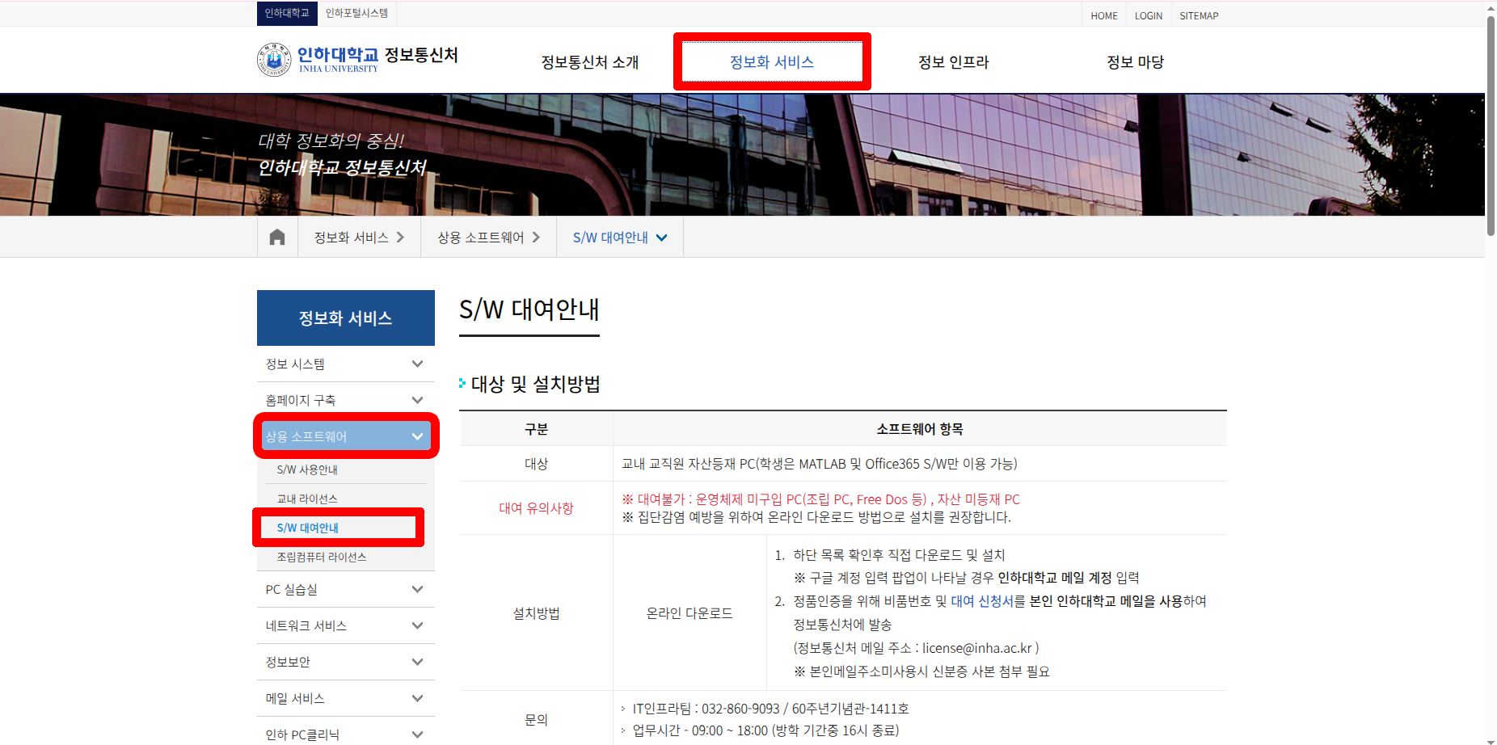The width and height of the screenshot is (1497, 745).
Task: Open 상용 소프트웨어 breadcrumb dropdown
Action: click(488, 237)
